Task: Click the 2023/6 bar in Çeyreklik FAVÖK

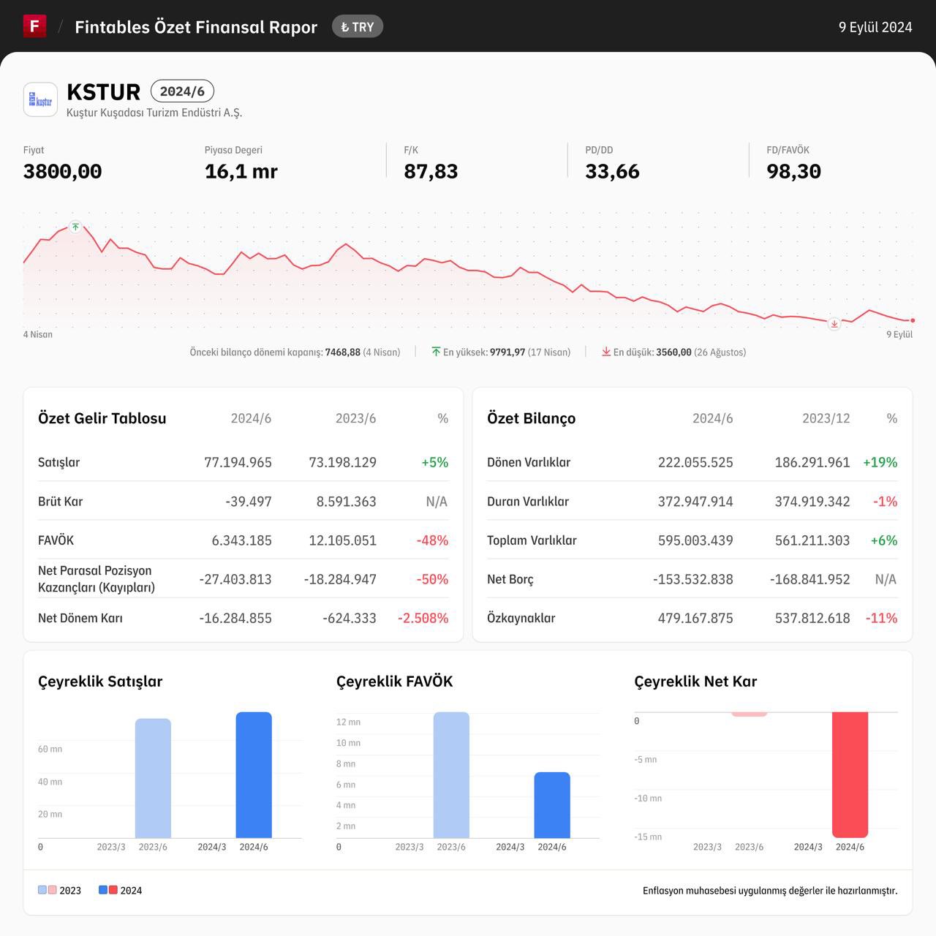Action: [451, 775]
